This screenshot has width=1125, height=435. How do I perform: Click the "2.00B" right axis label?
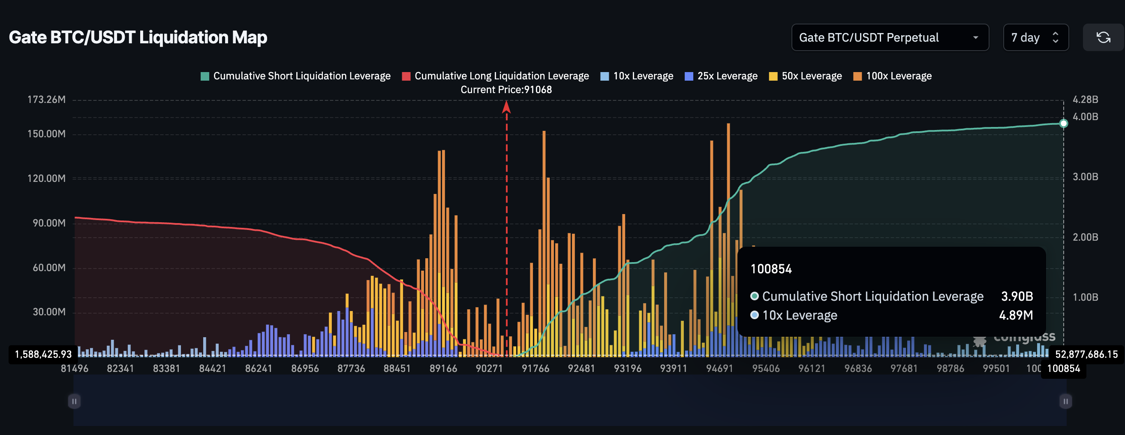pos(1085,237)
